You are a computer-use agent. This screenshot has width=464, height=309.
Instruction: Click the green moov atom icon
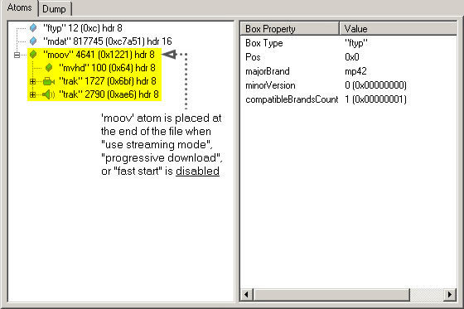33,55
